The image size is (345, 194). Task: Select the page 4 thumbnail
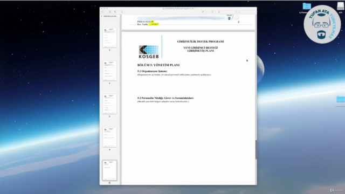109,71
